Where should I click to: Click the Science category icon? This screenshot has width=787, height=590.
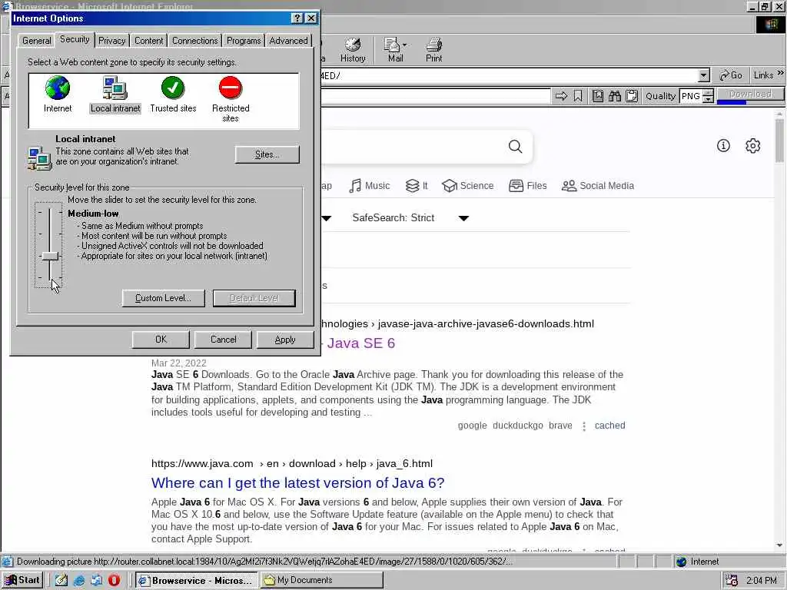(449, 186)
